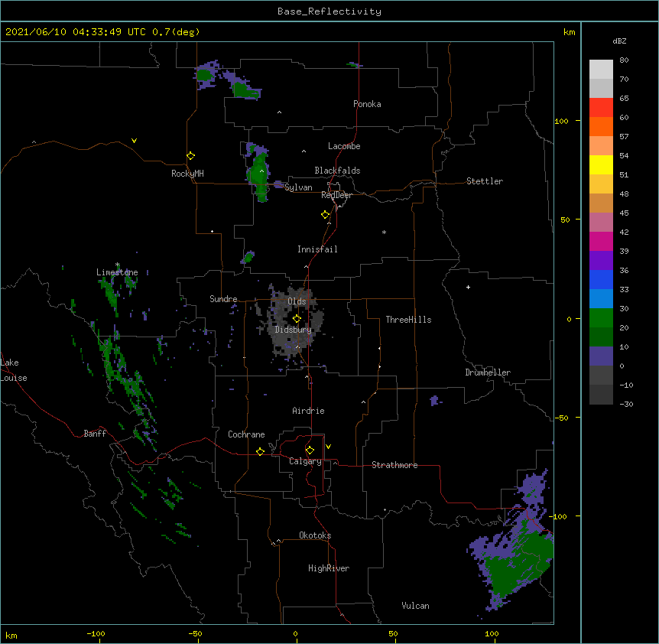Click the Lake Louise label
The width and height of the screenshot is (659, 644).
[x=14, y=370]
